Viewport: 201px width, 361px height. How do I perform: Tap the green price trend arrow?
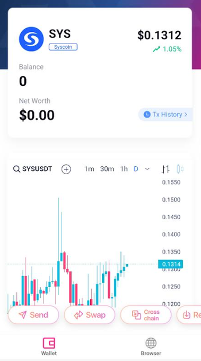click(156, 49)
